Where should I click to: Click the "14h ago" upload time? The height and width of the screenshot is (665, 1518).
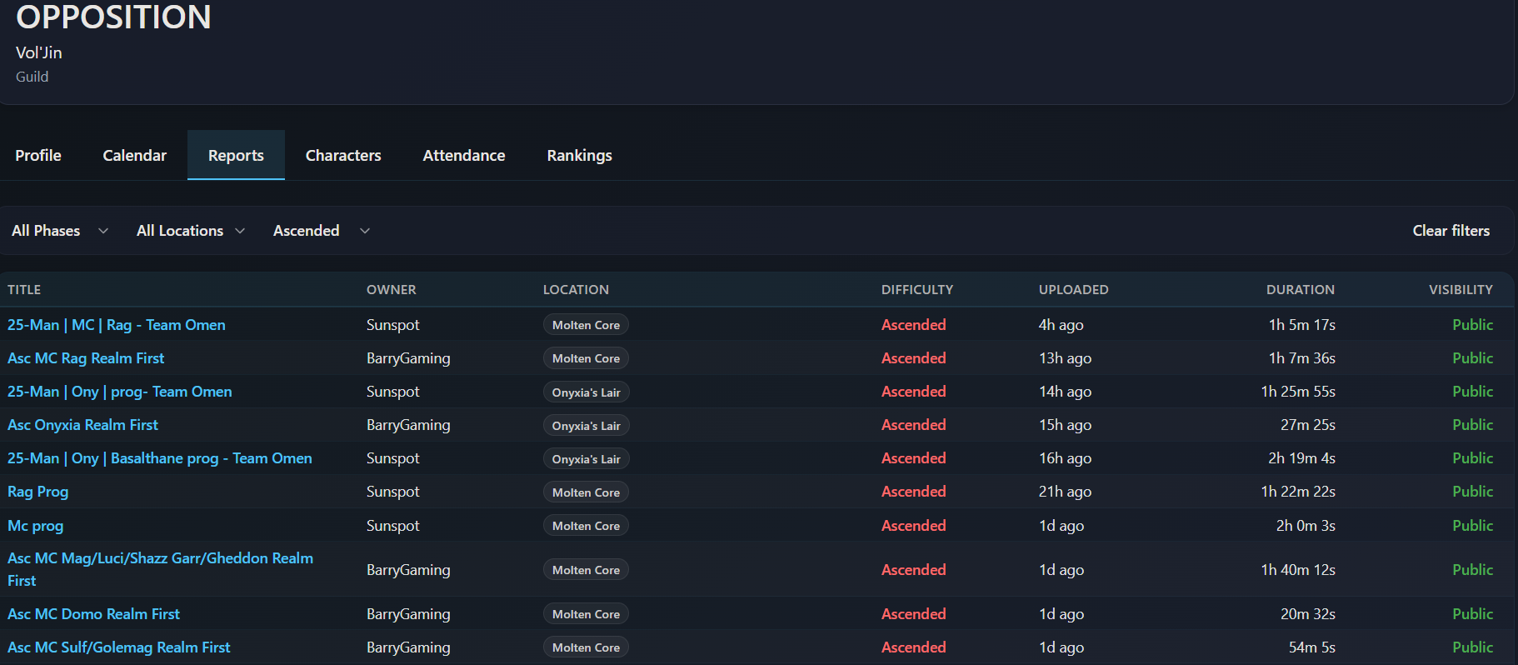click(x=1065, y=392)
